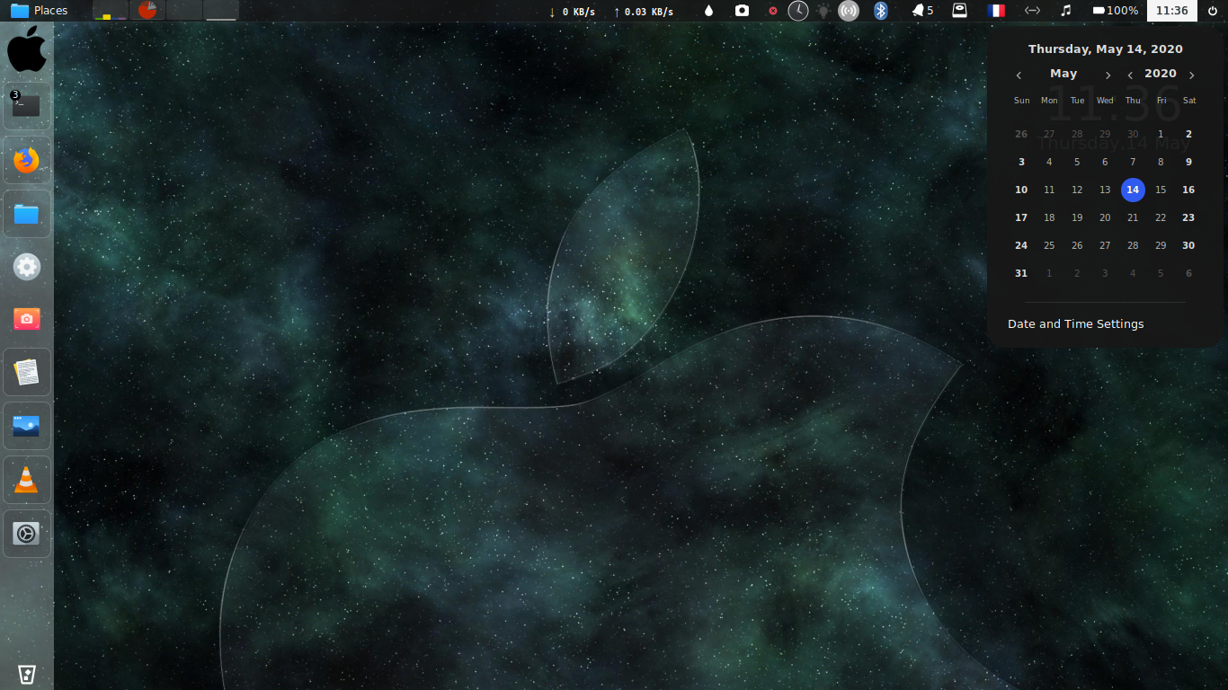Click the 11:36 clock button

[1172, 11]
